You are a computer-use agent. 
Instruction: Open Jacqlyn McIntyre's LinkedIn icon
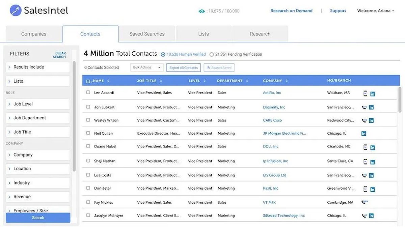pyautogui.click(x=371, y=216)
